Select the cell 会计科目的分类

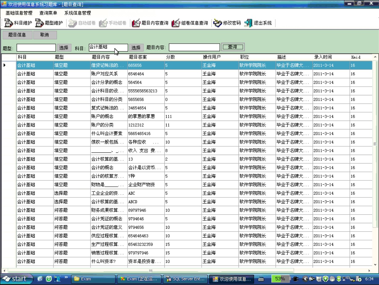click(x=109, y=99)
